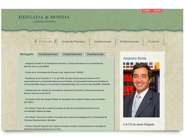Switch to the Disertaciones tab

coord(95,54)
